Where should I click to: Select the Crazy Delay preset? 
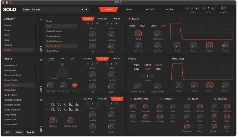pos(10,90)
